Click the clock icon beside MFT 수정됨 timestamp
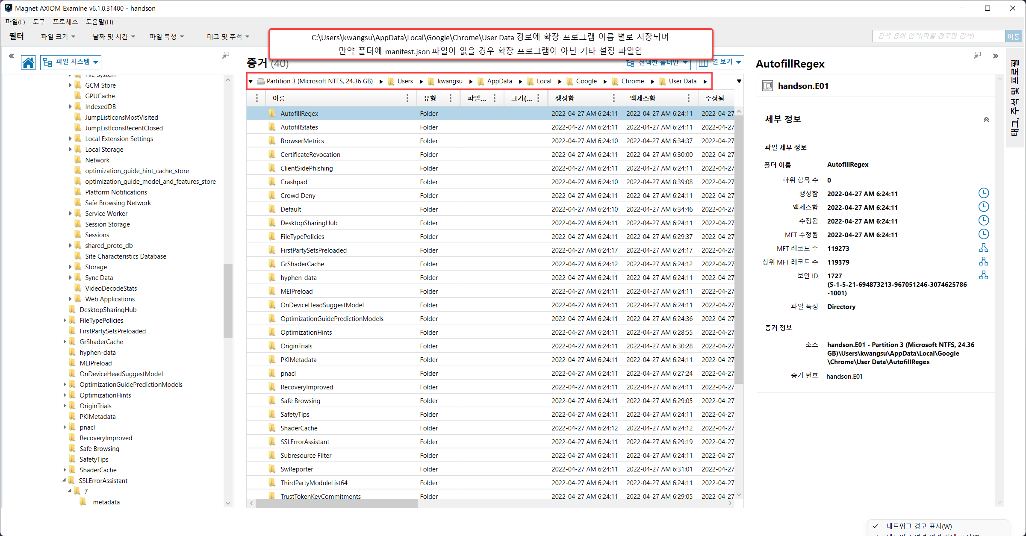Image resolution: width=1026 pixels, height=536 pixels. coord(984,234)
